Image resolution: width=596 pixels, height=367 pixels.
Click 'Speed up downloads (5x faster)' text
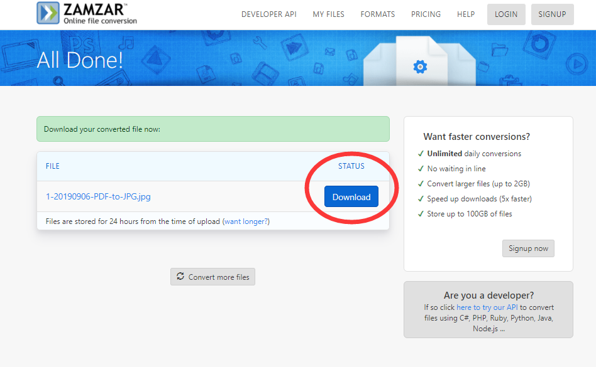479,199
